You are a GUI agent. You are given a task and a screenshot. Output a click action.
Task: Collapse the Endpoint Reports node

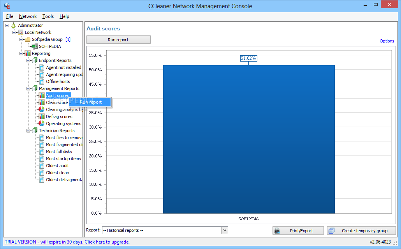(x=28, y=60)
